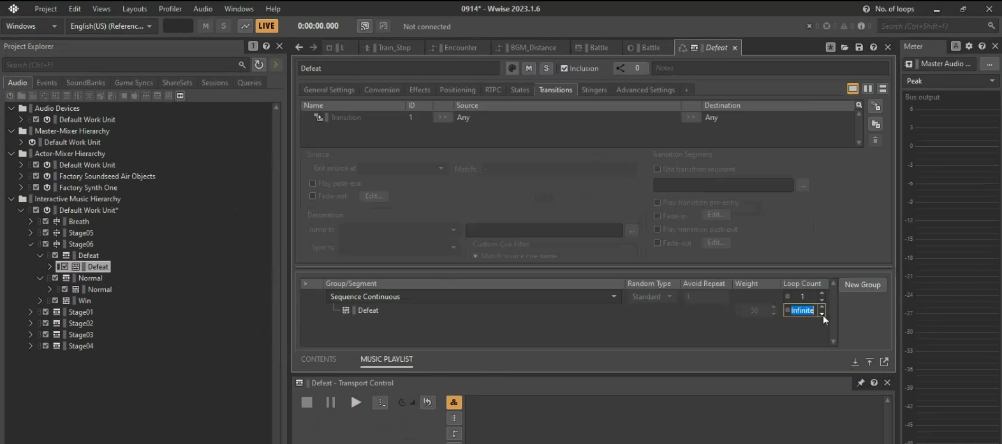
Task: Open Project Explorer help icon
Action: pyautogui.click(x=267, y=47)
